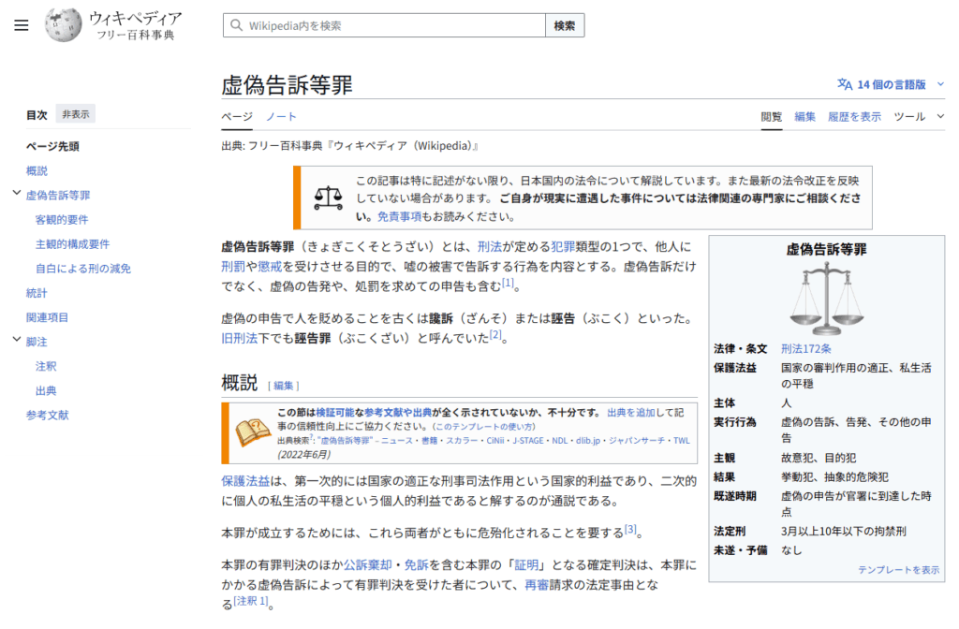Open the 履歴を表示 tab

click(x=854, y=117)
